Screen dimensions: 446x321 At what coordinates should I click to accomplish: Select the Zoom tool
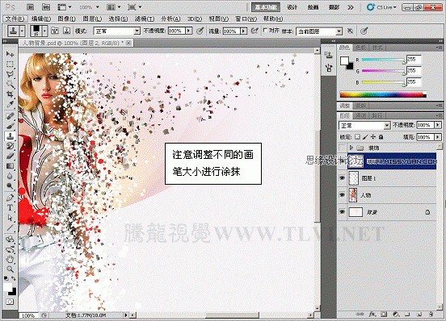click(10, 269)
